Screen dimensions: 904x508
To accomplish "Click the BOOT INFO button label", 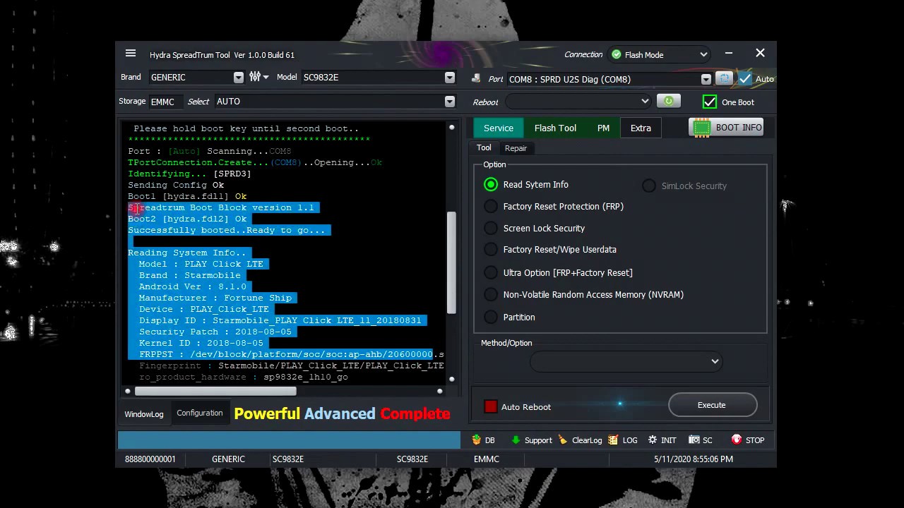I will (739, 128).
